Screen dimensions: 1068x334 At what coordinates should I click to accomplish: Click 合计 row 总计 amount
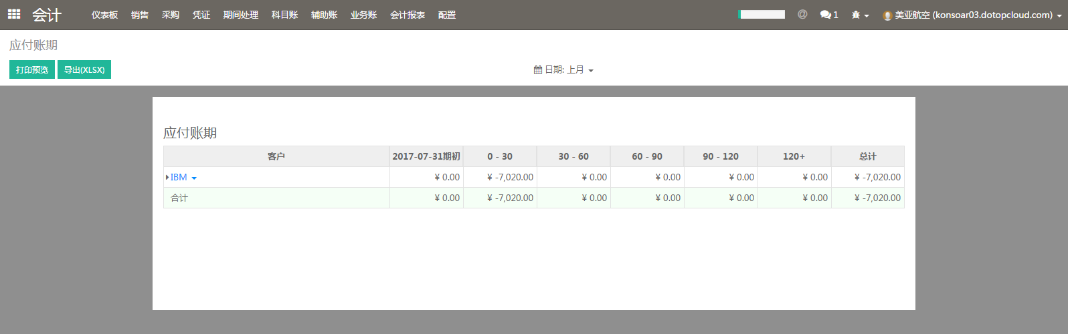click(x=877, y=198)
